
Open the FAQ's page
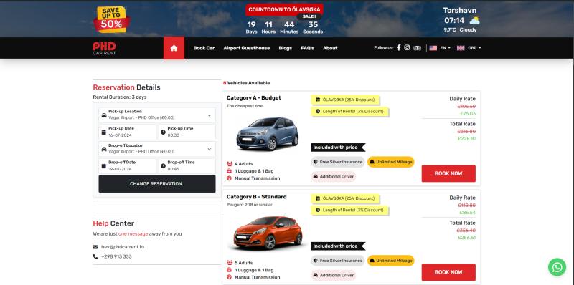(307, 48)
